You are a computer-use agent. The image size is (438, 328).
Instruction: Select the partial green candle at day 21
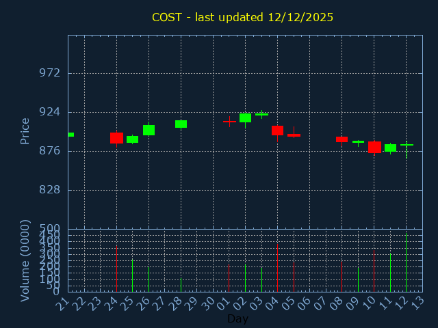pyautogui.click(x=71, y=135)
